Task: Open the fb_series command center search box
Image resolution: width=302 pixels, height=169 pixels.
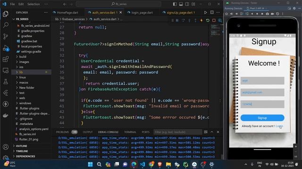Action: tap(118, 4)
